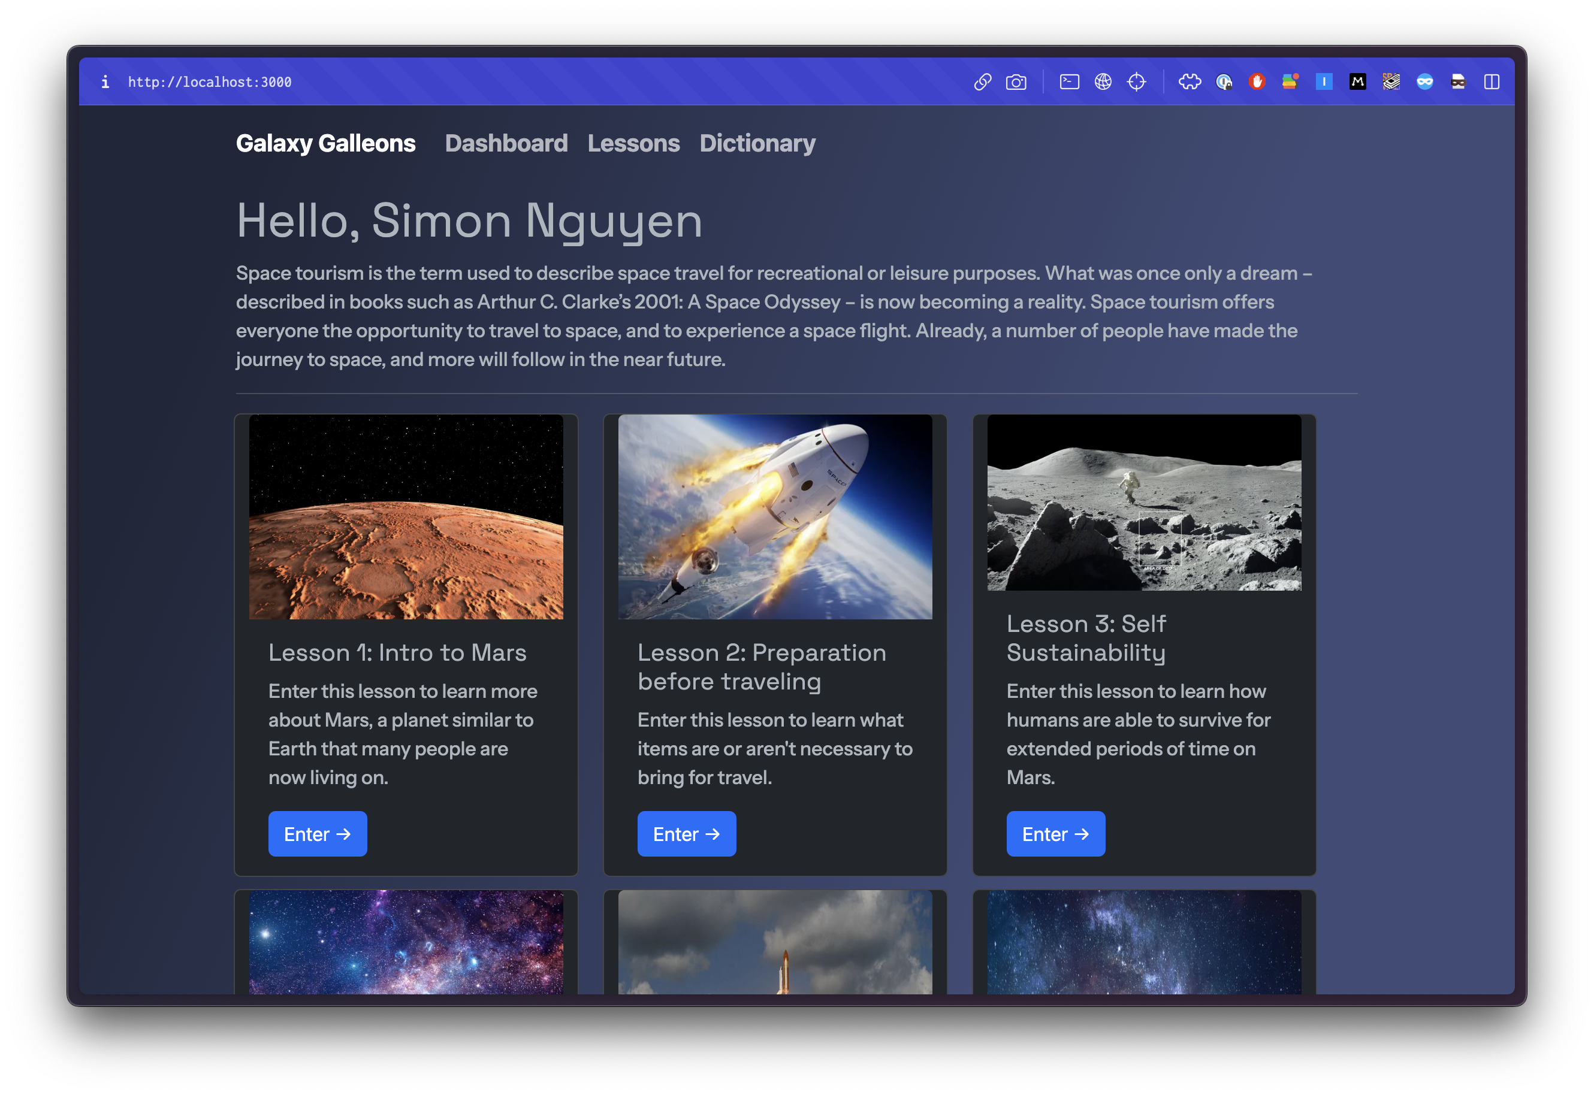Viewport: 1594px width, 1095px height.
Task: Click the localhost:3000 address field
Action: [210, 82]
